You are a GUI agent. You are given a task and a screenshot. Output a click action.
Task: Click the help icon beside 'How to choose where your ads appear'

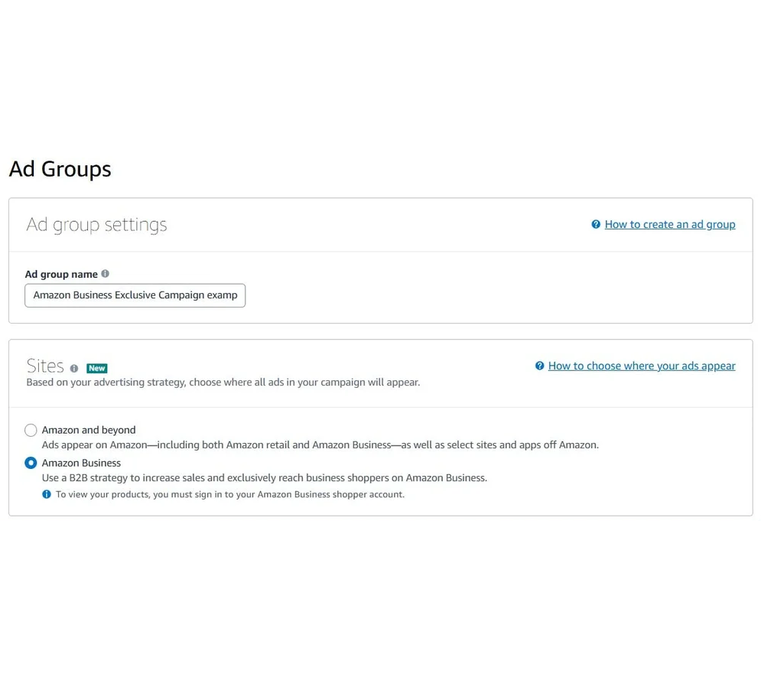[539, 366]
